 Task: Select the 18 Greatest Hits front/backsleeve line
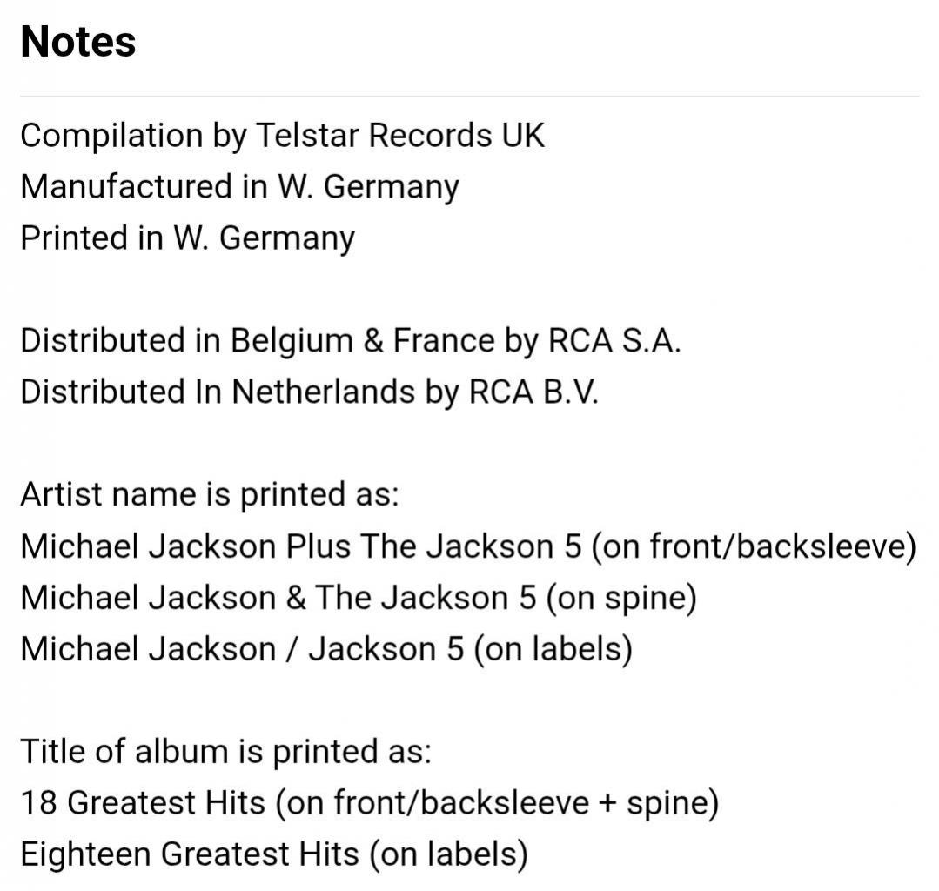[370, 804]
